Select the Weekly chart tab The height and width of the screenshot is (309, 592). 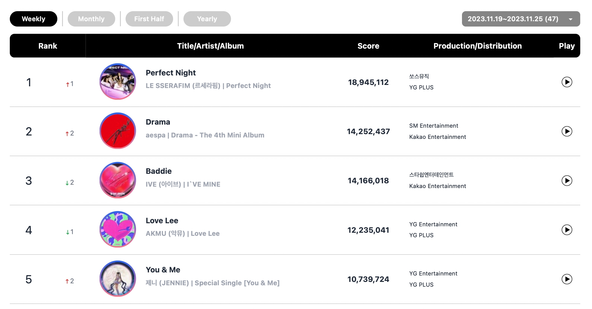(x=34, y=19)
